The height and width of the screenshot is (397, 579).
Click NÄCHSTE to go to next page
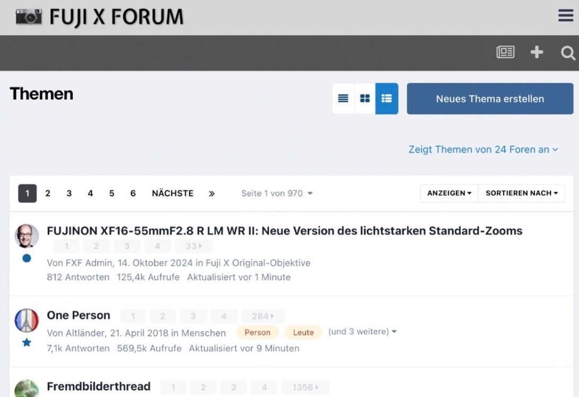pyautogui.click(x=172, y=194)
